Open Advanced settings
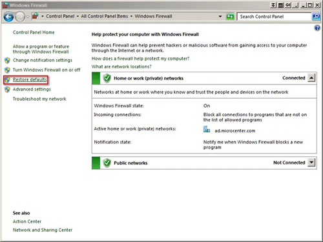323x242 pixels. pos(32,89)
